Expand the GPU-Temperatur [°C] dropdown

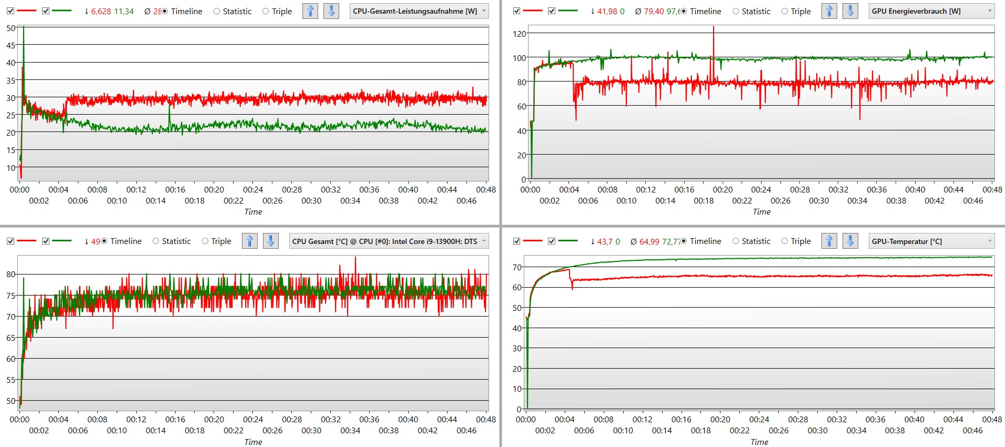(931, 241)
